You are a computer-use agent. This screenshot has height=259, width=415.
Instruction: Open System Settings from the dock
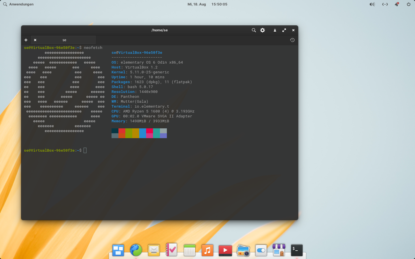[x=261, y=250]
